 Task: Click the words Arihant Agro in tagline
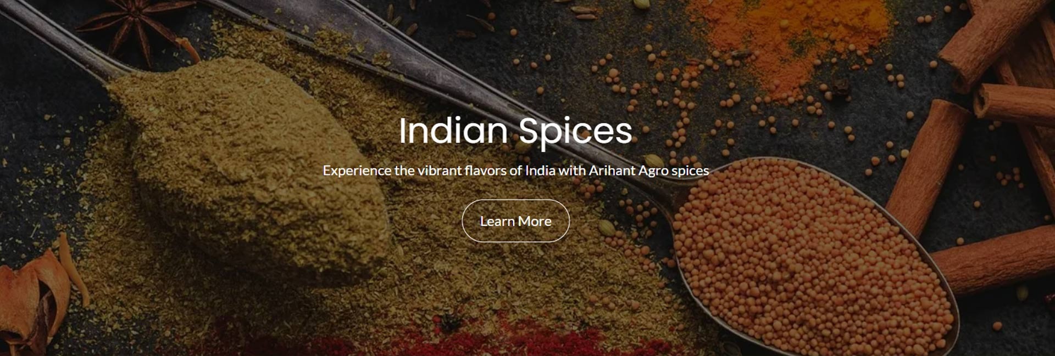(x=628, y=171)
